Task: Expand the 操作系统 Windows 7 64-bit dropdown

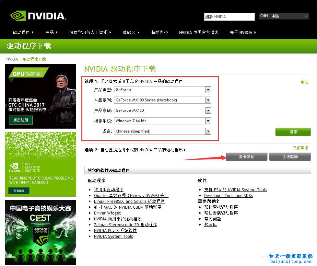Action: pos(163,121)
